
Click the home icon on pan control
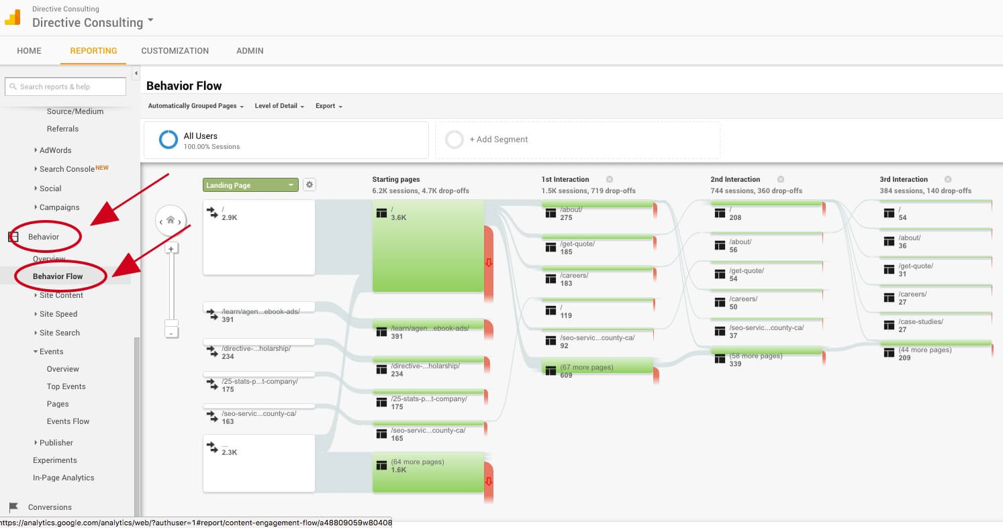(x=171, y=220)
